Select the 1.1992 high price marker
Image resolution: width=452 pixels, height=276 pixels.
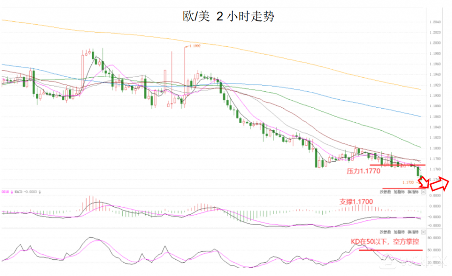click(x=194, y=45)
